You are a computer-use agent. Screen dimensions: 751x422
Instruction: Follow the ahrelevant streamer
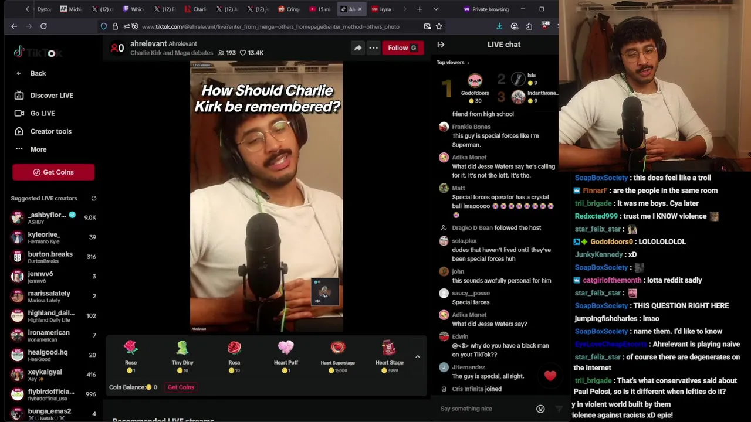[402, 48]
